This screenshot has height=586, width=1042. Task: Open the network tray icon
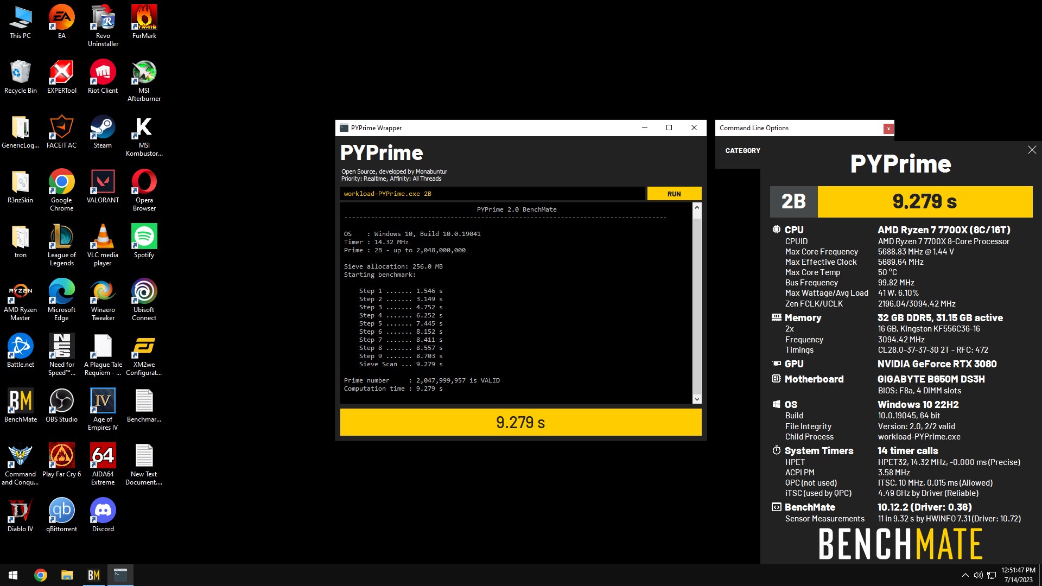pyautogui.click(x=992, y=575)
